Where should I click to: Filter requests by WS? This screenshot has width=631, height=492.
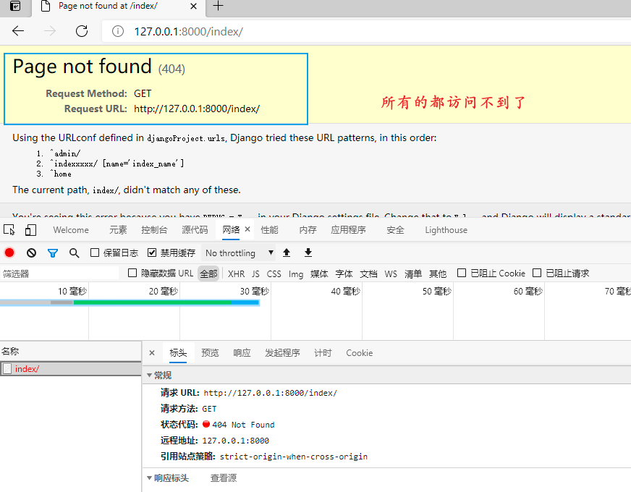click(x=391, y=274)
